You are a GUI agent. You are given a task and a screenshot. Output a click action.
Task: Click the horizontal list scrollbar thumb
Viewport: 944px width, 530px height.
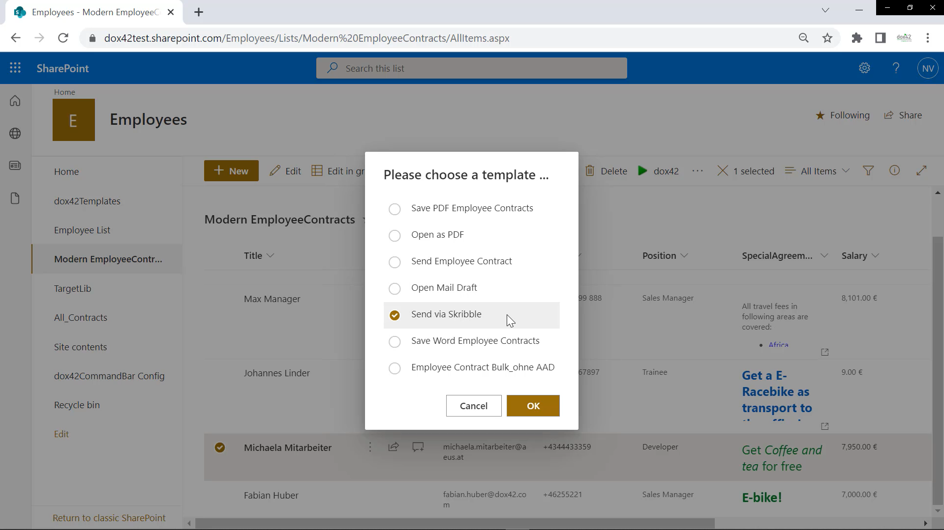455,523
